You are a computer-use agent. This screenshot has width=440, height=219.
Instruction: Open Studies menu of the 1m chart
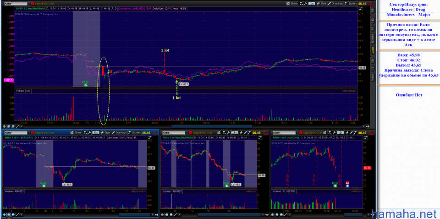(351, 4)
